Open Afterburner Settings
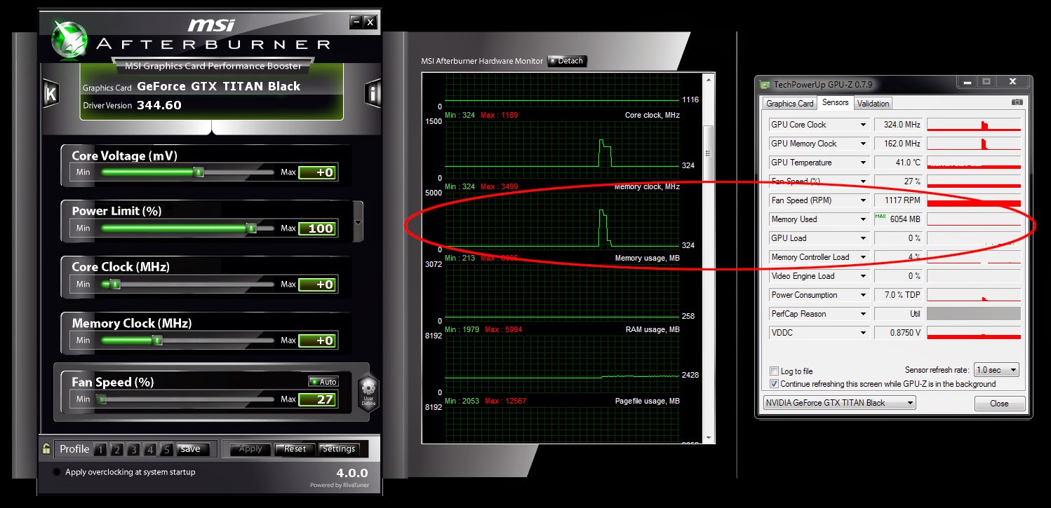 coord(339,449)
